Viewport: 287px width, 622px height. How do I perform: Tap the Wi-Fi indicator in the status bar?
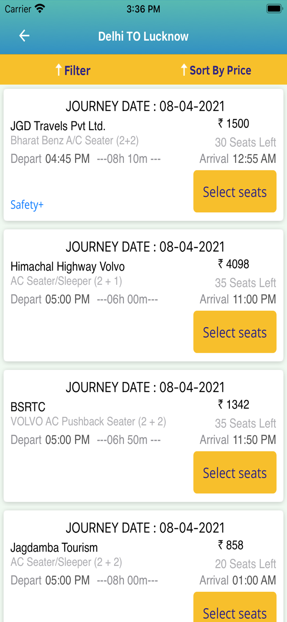coord(40,8)
